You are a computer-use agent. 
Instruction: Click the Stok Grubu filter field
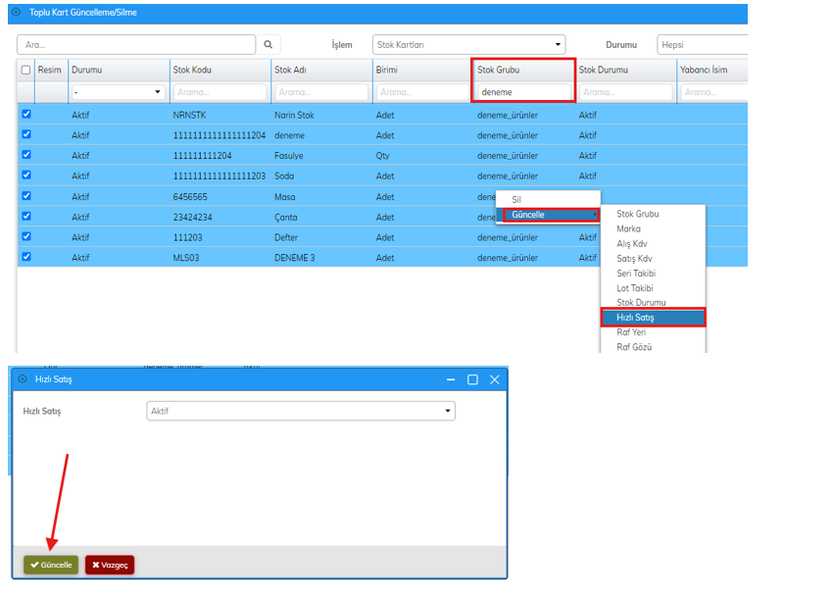point(523,92)
